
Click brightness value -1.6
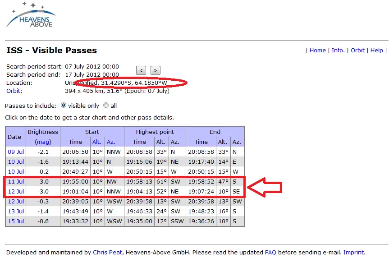[x=43, y=161]
